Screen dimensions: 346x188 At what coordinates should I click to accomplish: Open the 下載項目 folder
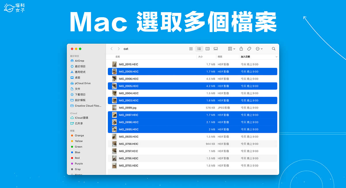80,95
